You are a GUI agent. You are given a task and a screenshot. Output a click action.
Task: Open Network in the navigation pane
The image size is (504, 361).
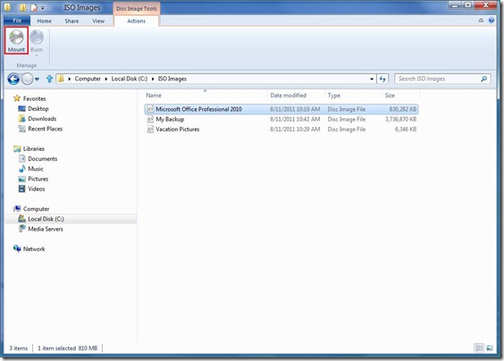34,248
